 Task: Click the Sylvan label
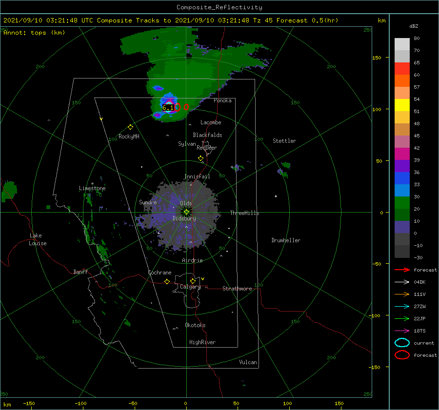click(x=187, y=144)
